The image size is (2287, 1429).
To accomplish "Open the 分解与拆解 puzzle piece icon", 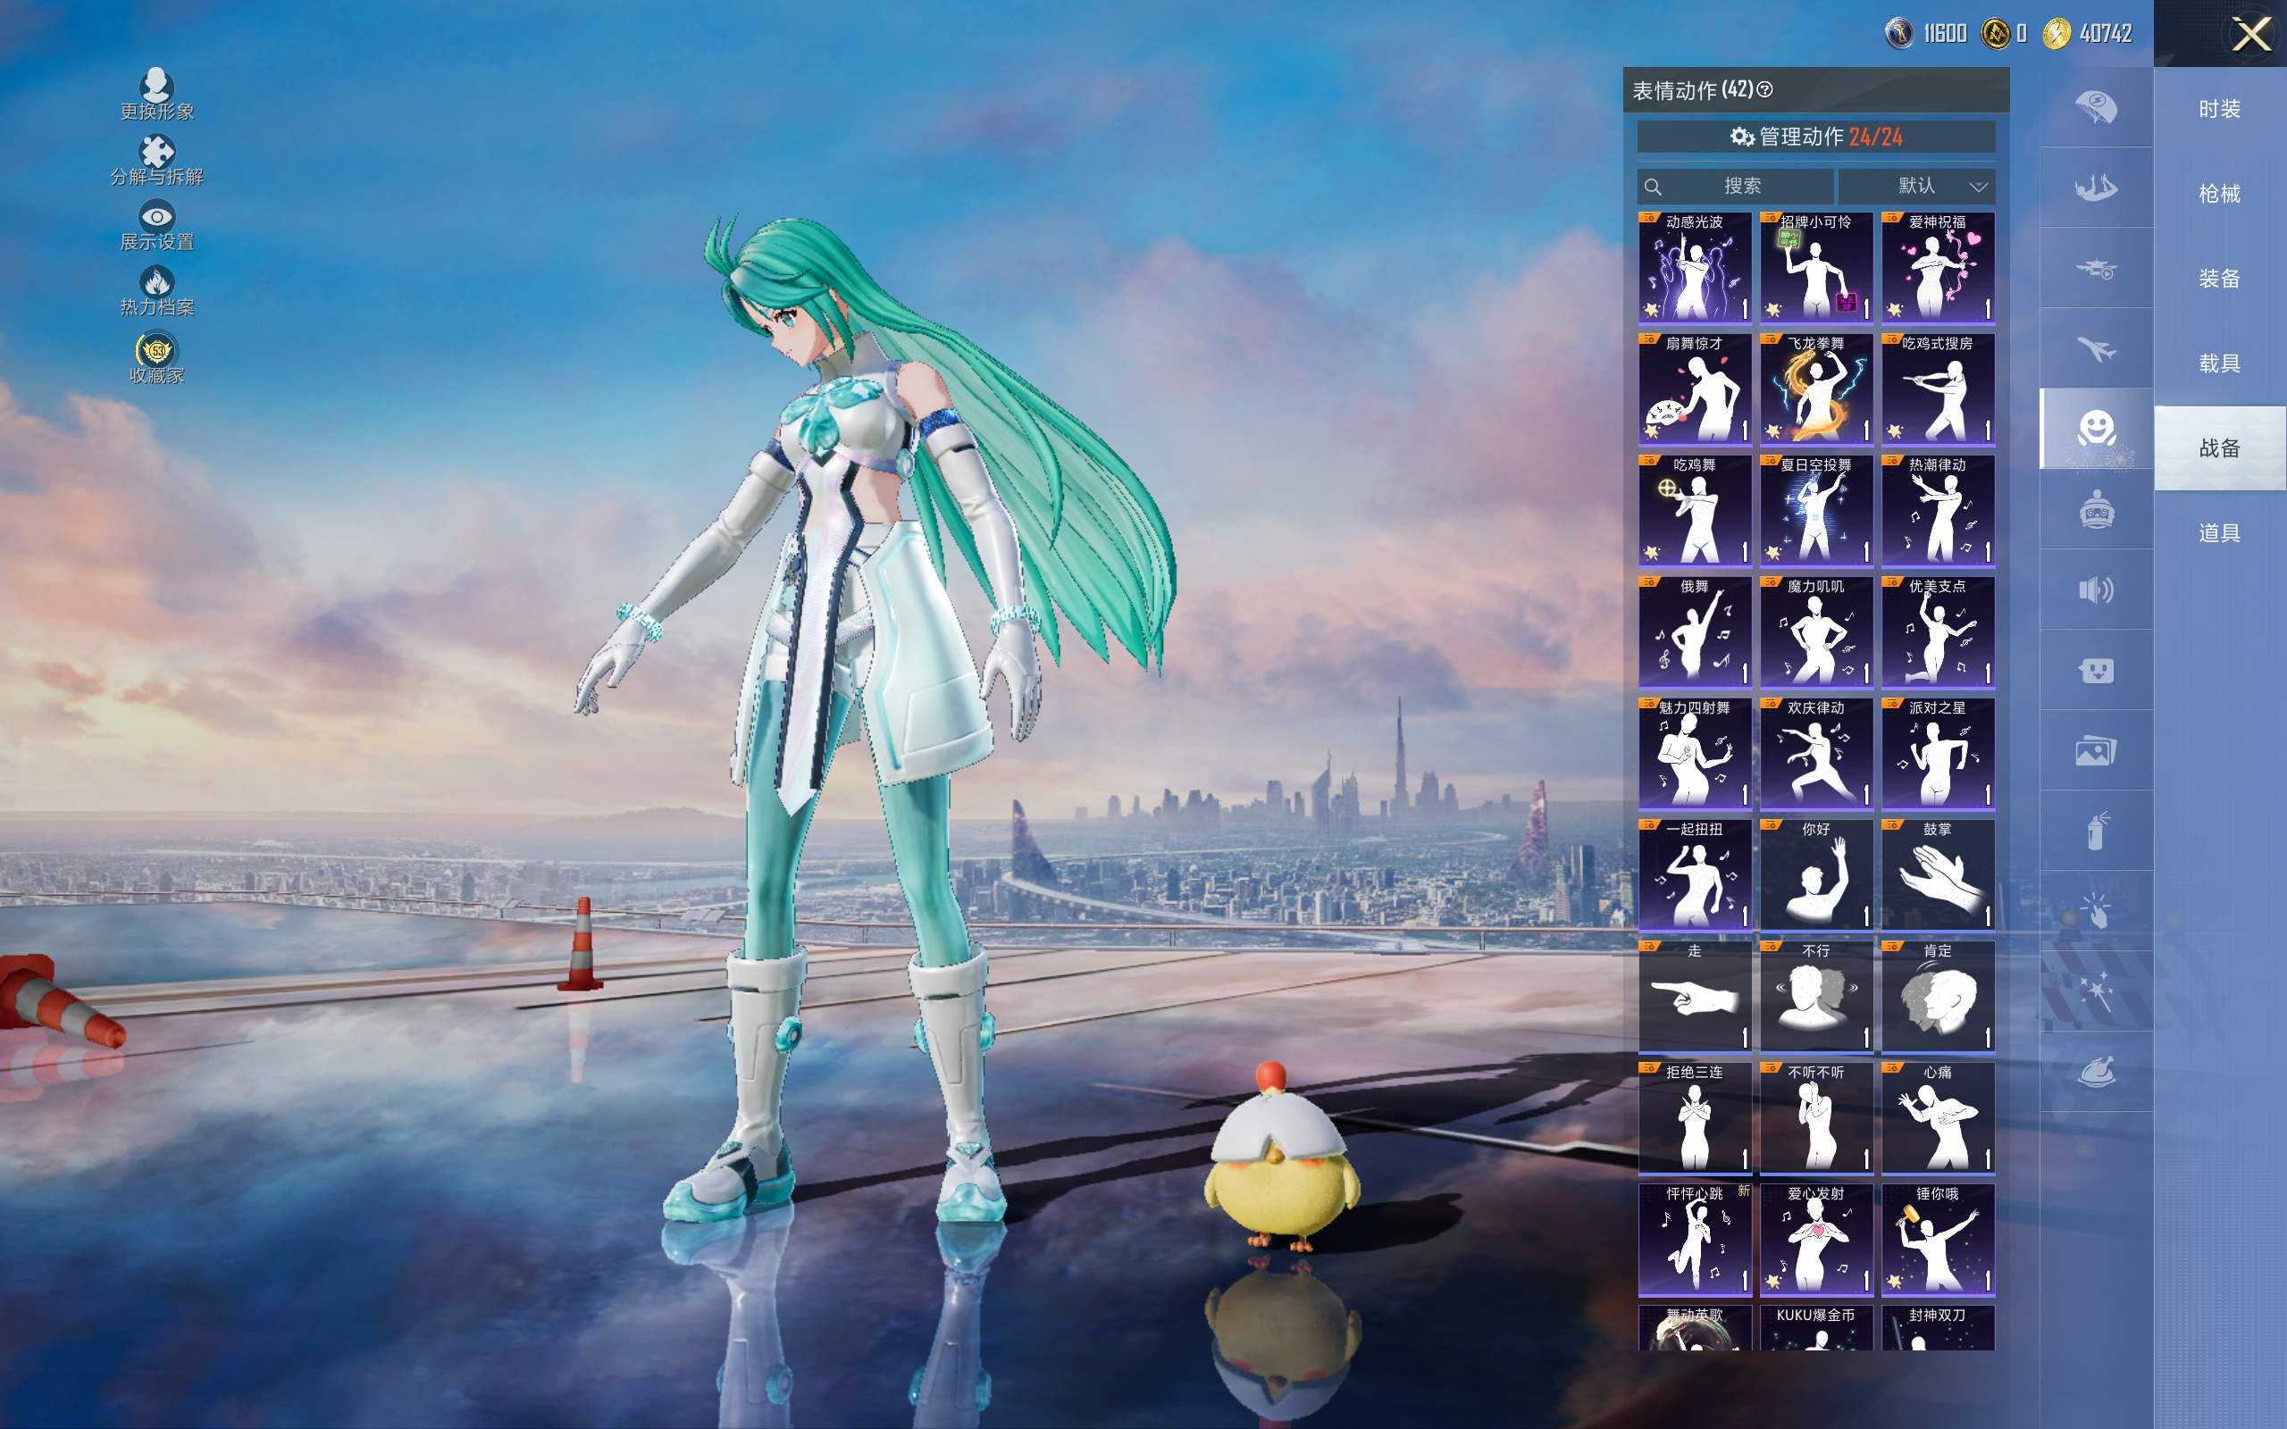I will tap(157, 160).
